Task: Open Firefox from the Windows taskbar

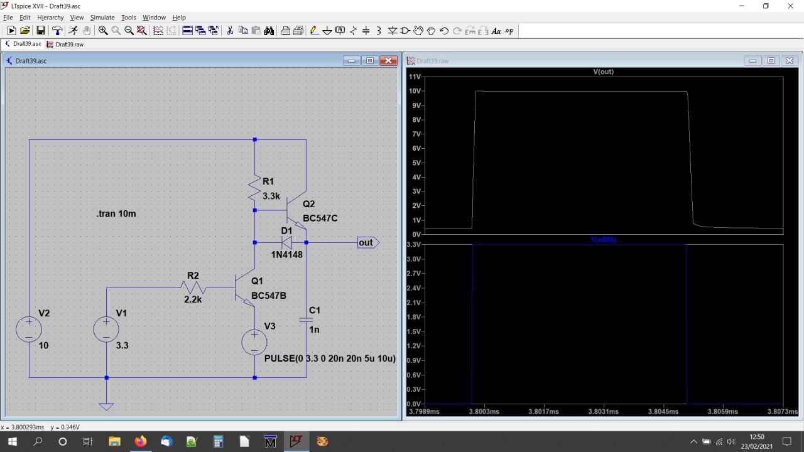Action: click(140, 441)
